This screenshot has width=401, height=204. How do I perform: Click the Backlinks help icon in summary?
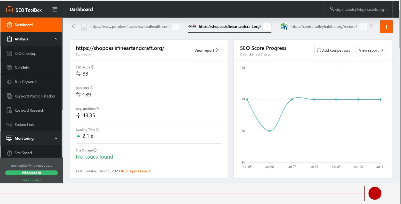[x=92, y=88]
